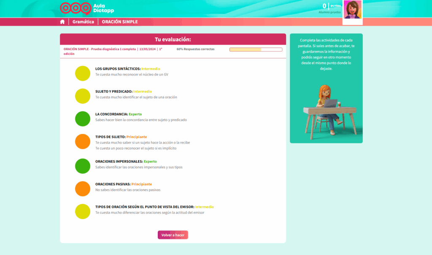
Task: Click the 60% respuestas correctas progress bar
Action: (256, 49)
